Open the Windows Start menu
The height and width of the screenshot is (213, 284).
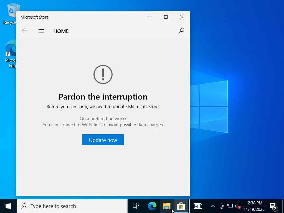tap(8, 206)
